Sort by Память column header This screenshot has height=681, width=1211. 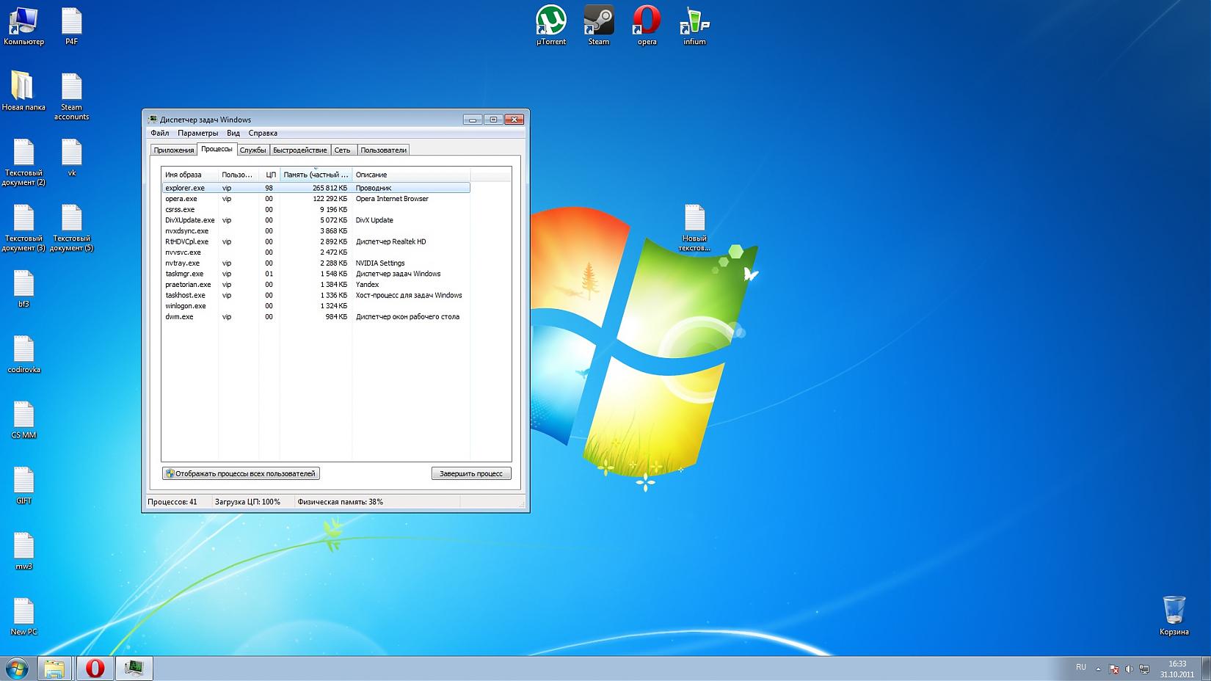[316, 175]
